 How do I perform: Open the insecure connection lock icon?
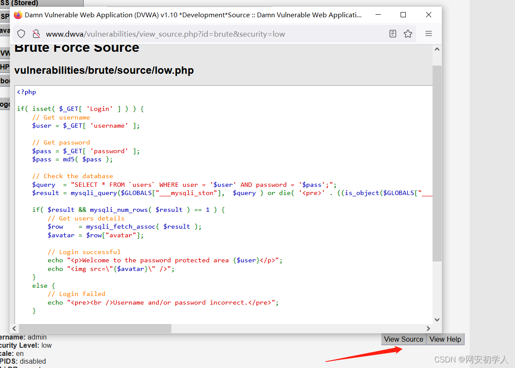36,34
